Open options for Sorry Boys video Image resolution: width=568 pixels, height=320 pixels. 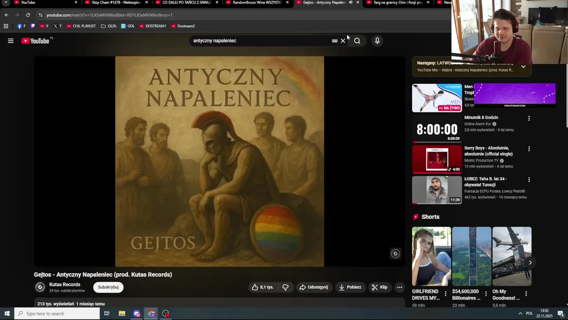tap(529, 149)
